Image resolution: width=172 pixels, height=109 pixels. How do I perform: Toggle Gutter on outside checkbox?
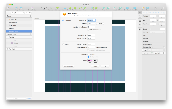pos(88,30)
